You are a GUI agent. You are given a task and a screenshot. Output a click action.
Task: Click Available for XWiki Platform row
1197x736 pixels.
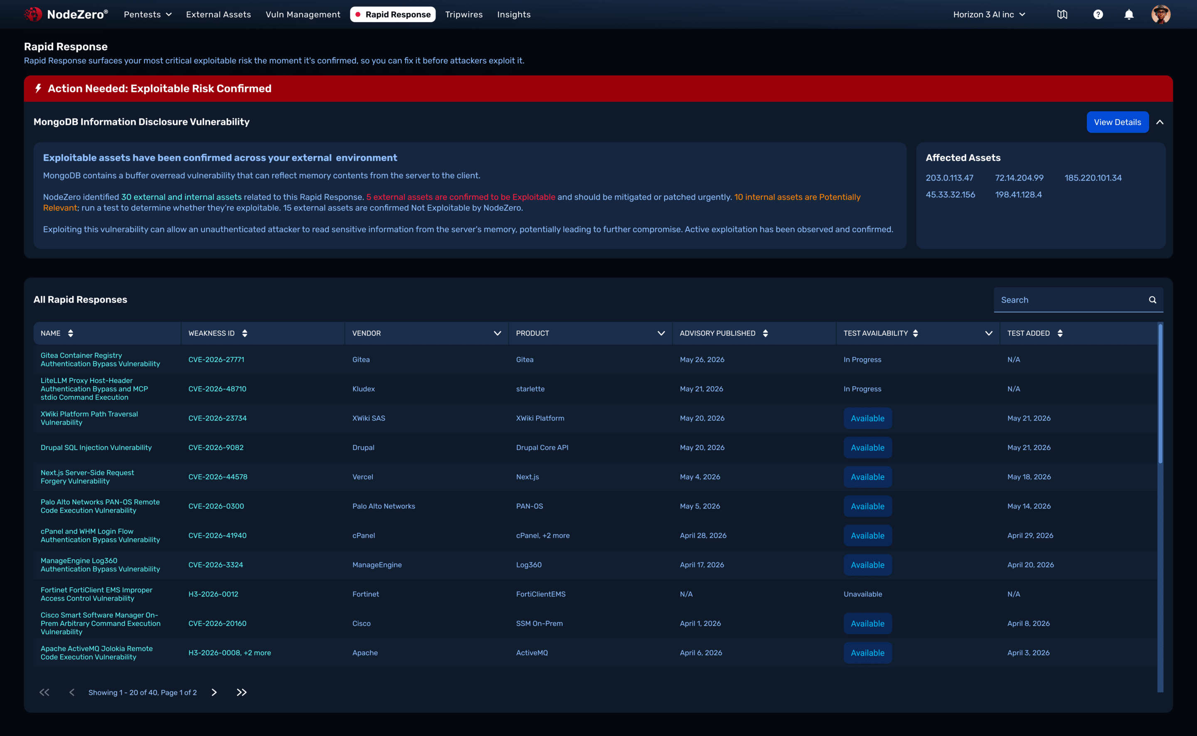coord(867,418)
